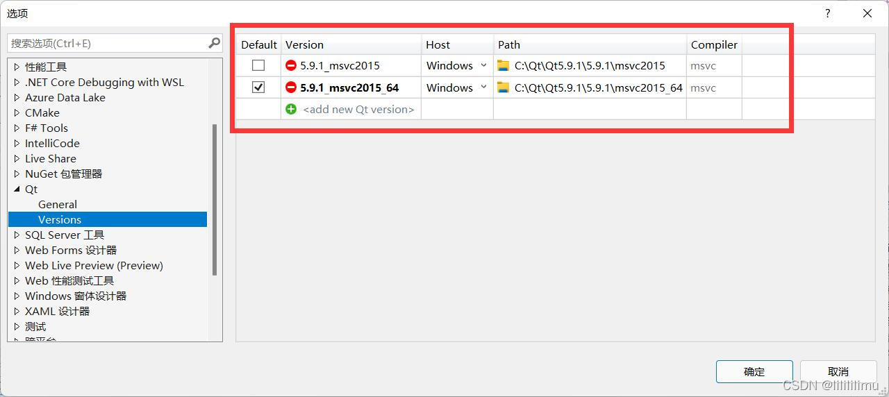
Task: Remove 5.9.1_msvc2015 via red minus icon
Action: pos(291,65)
